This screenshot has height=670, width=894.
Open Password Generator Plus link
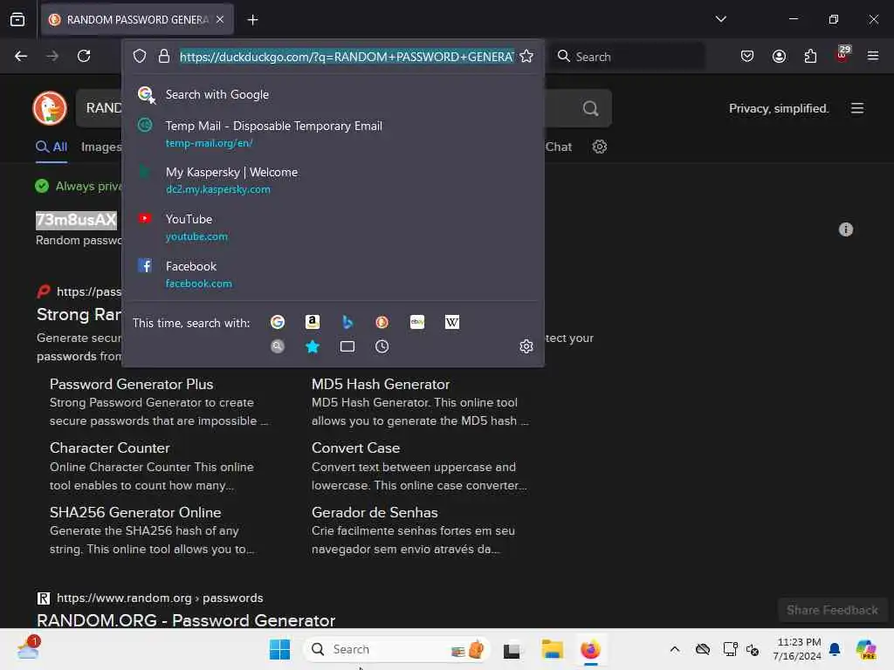tap(131, 384)
